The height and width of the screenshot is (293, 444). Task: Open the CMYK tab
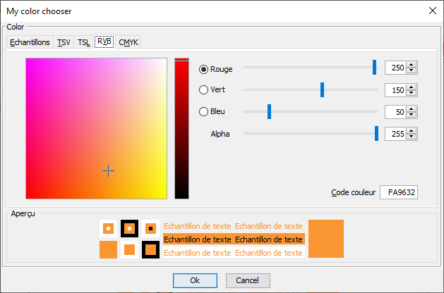tap(128, 43)
